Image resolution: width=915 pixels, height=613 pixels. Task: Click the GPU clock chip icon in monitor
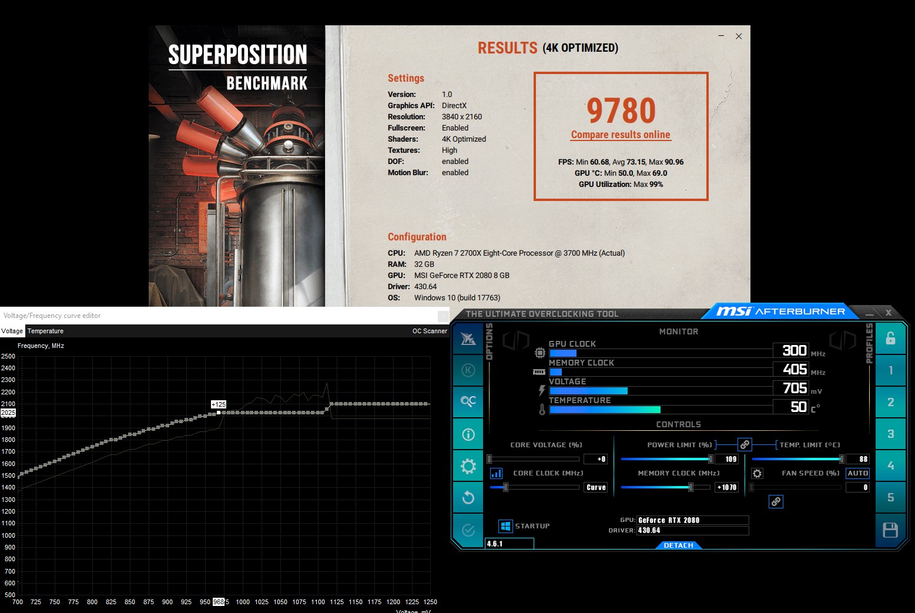pyautogui.click(x=539, y=353)
